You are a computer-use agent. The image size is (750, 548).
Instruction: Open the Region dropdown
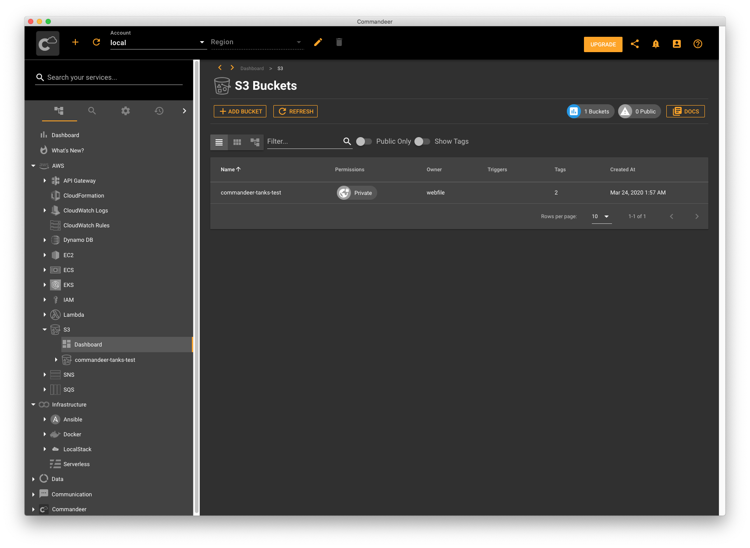(257, 42)
